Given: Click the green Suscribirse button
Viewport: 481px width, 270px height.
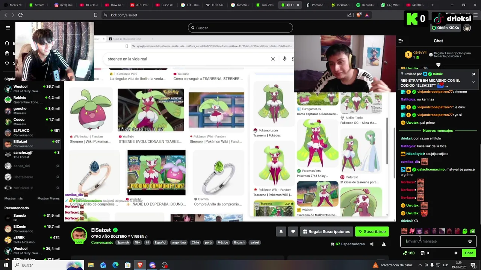Looking at the screenshot, I should click(x=372, y=232).
